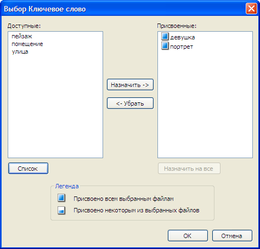
Task: Click the 'Присвоено некоторым из выбранных файлов' text
Action: coord(137,210)
